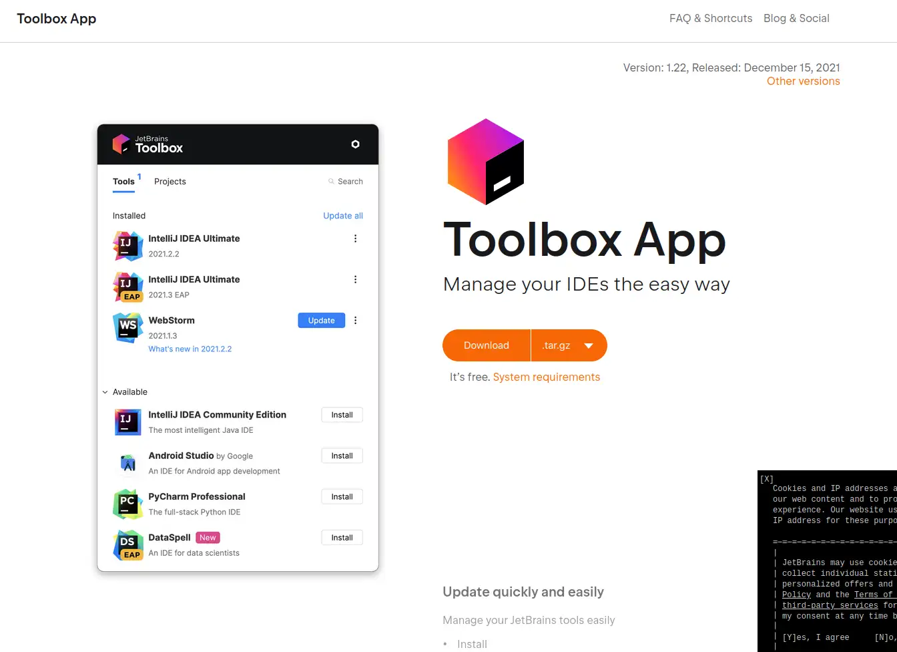The height and width of the screenshot is (652, 897).
Task: Click 2021.3 EAP version text
Action: pos(169,295)
